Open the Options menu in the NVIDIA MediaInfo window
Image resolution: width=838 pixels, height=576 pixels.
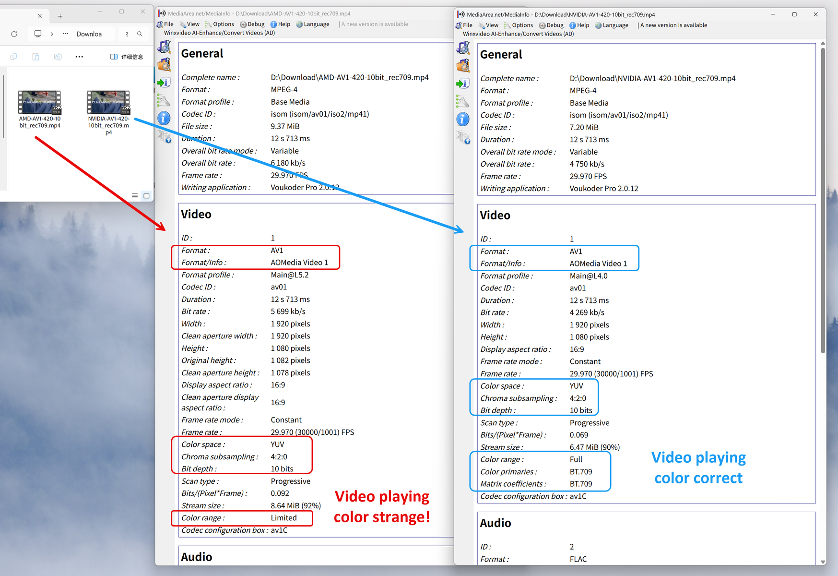(519, 25)
